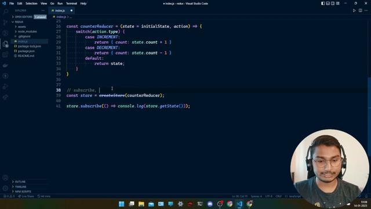This screenshot has height=209, width=371.
Task: Click line number 38 in the gutter
Action: click(59, 90)
